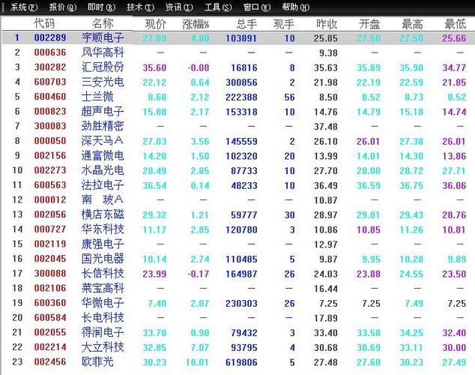Select stock code 000727
475x375 pixels.
[50, 229]
